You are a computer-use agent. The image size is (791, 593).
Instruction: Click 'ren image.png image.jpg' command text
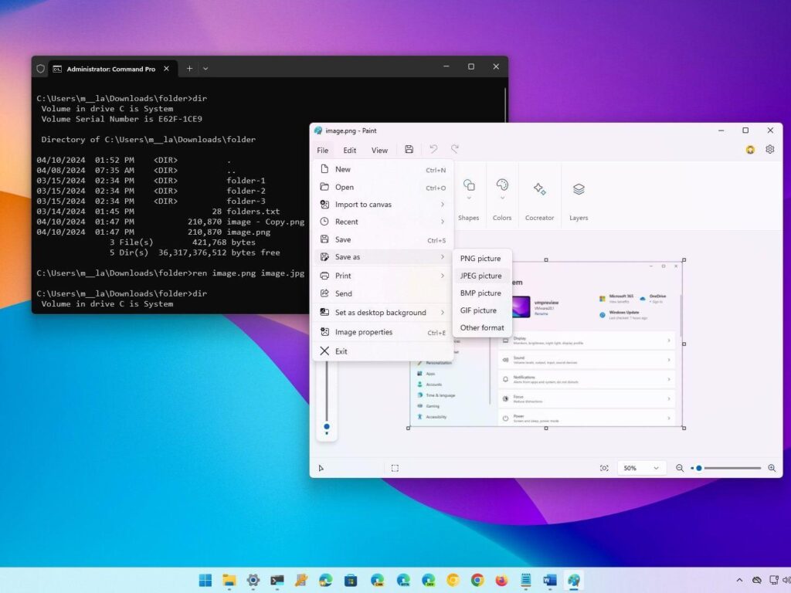click(x=249, y=273)
